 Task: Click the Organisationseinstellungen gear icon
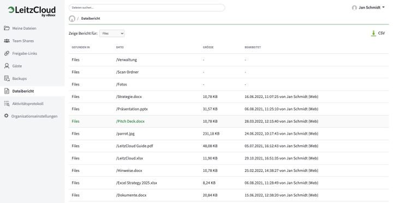6,116
